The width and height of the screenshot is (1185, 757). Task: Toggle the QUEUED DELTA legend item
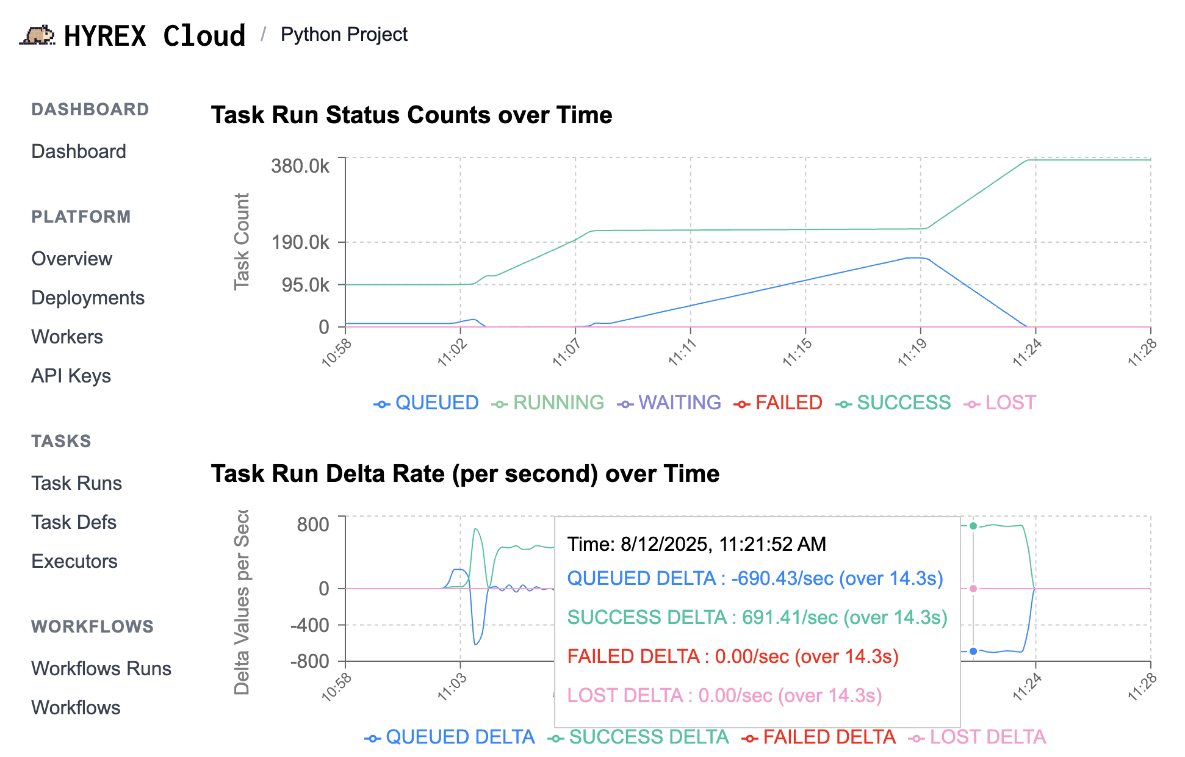459,737
